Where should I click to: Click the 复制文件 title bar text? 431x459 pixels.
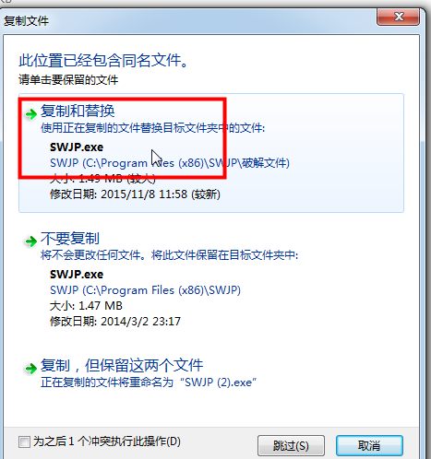coord(26,21)
